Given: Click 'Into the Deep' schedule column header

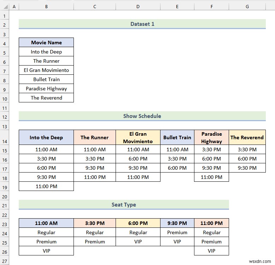Looking at the screenshot, I should pyautogui.click(x=46, y=137).
